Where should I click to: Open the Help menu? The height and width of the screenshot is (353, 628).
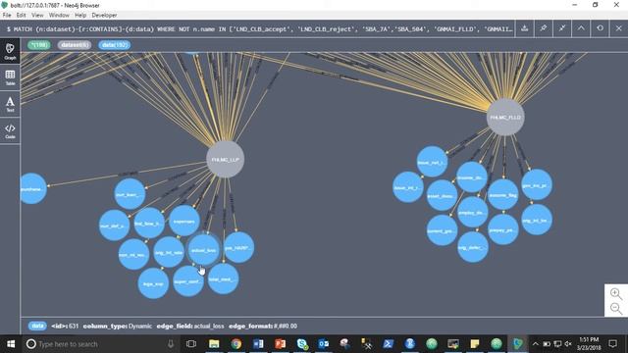click(80, 16)
